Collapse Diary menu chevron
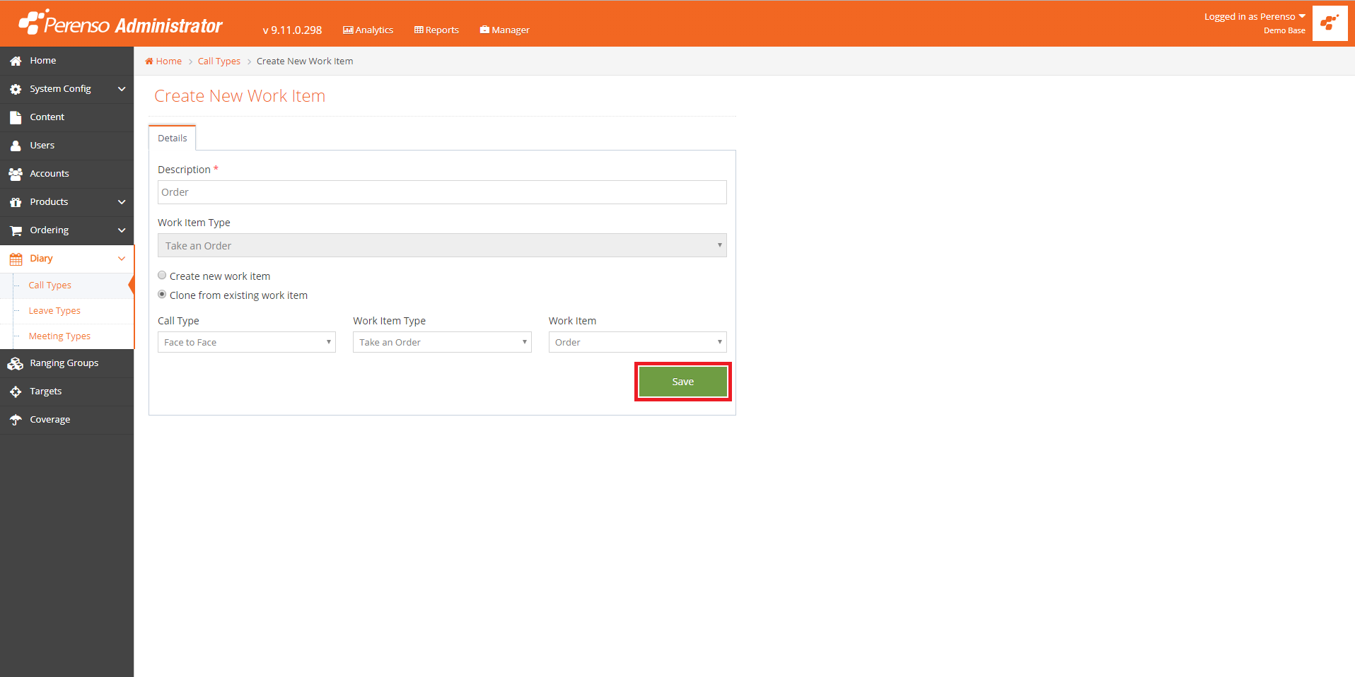Image resolution: width=1355 pixels, height=677 pixels. tap(122, 259)
